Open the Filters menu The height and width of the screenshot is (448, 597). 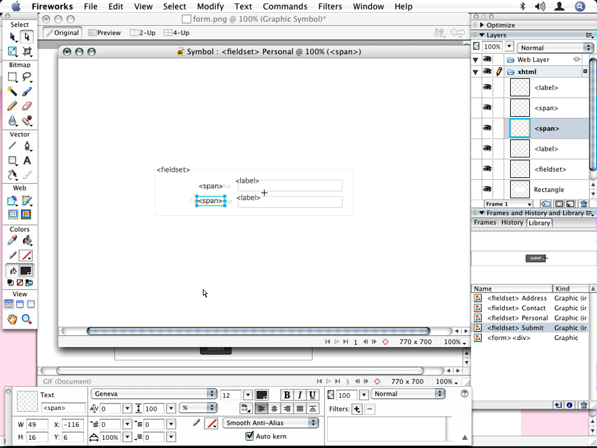pyautogui.click(x=330, y=7)
